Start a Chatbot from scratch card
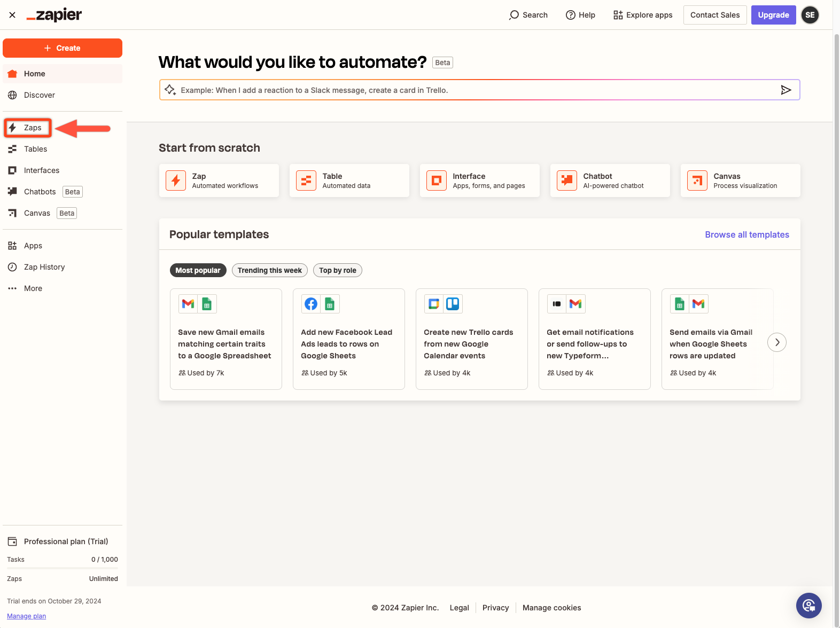The height and width of the screenshot is (628, 840). pyautogui.click(x=610, y=180)
